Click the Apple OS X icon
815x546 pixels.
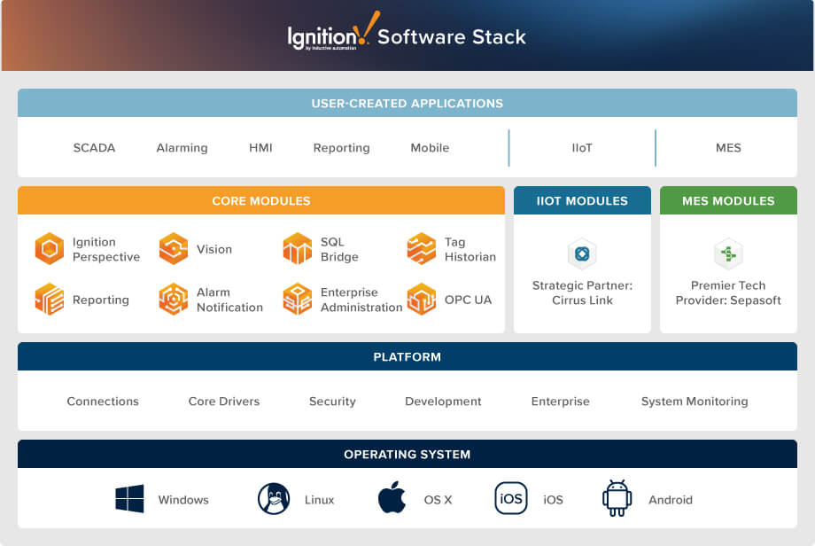[390, 497]
